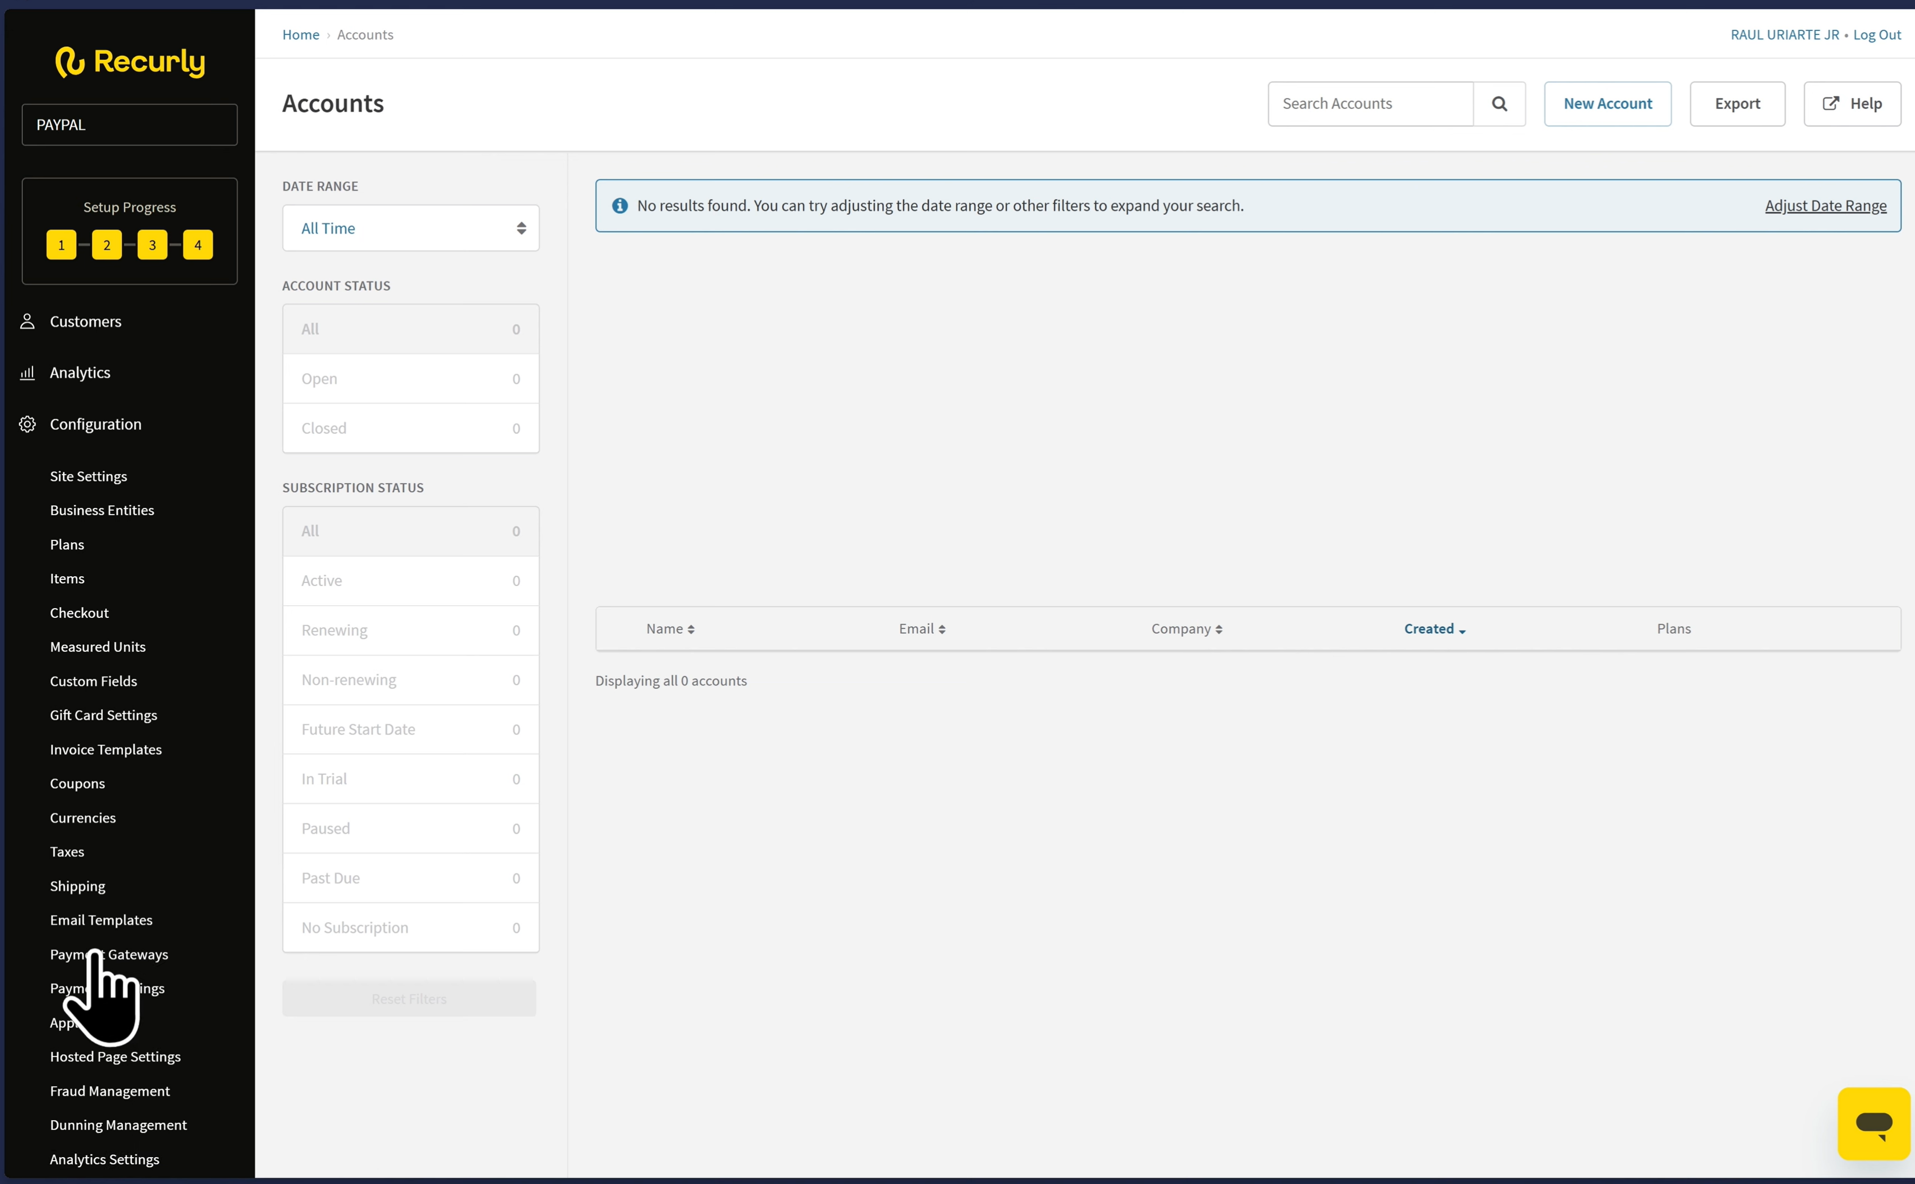The width and height of the screenshot is (1915, 1184).
Task: Select the Active subscription status filter
Action: (410, 580)
